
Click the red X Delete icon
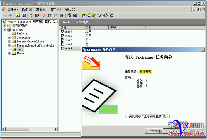pyautogui.click(x=44, y=15)
